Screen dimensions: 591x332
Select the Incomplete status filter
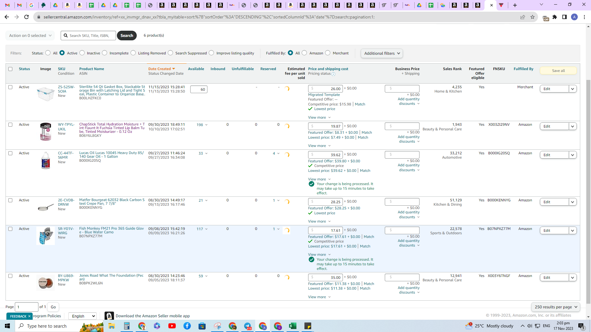105,53
